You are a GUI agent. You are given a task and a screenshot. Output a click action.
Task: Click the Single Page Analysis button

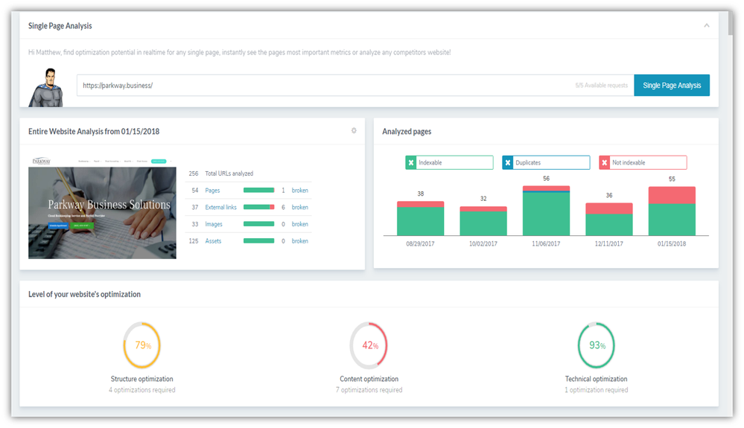click(672, 86)
